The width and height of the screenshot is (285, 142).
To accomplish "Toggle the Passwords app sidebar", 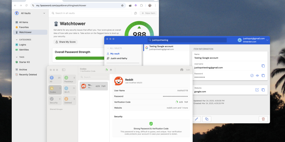I will (x=64, y=70).
